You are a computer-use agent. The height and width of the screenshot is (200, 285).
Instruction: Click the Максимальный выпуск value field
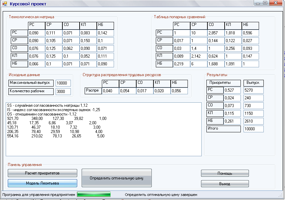[63, 83]
